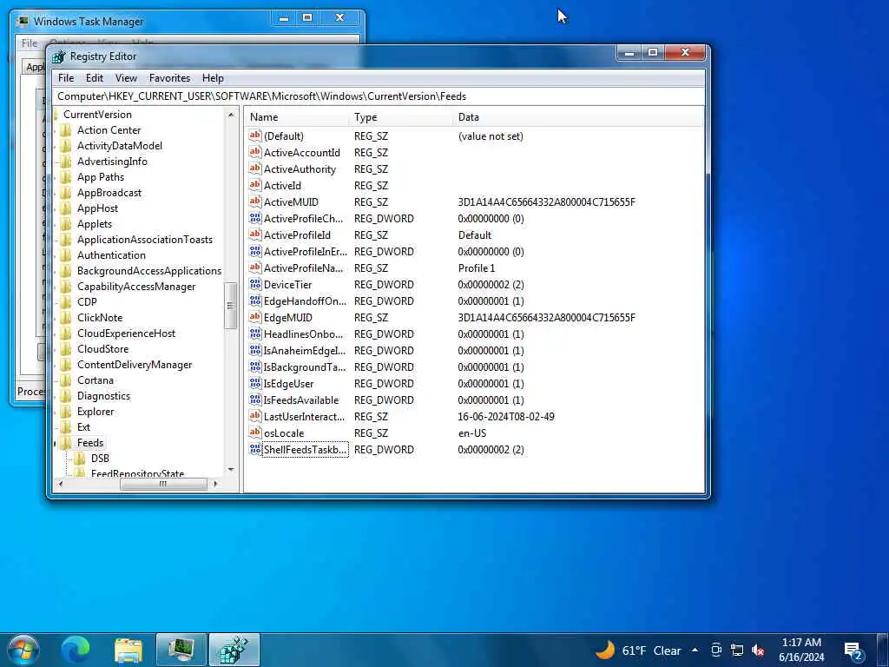Select the CurrentVersion parent key
This screenshot has width=889, height=667.
[x=97, y=115]
